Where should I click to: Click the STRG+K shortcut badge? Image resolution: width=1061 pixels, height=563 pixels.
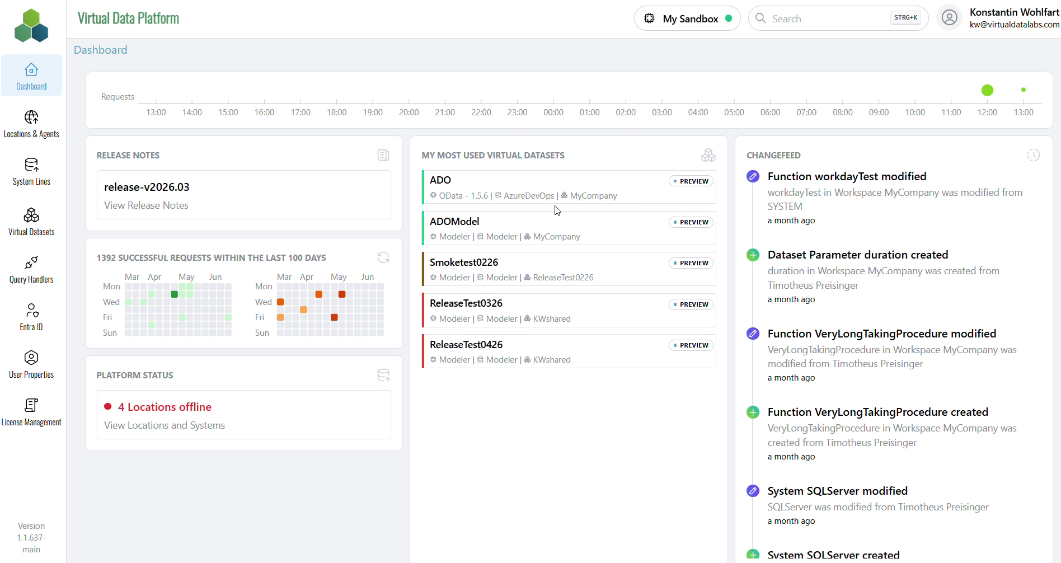[905, 18]
